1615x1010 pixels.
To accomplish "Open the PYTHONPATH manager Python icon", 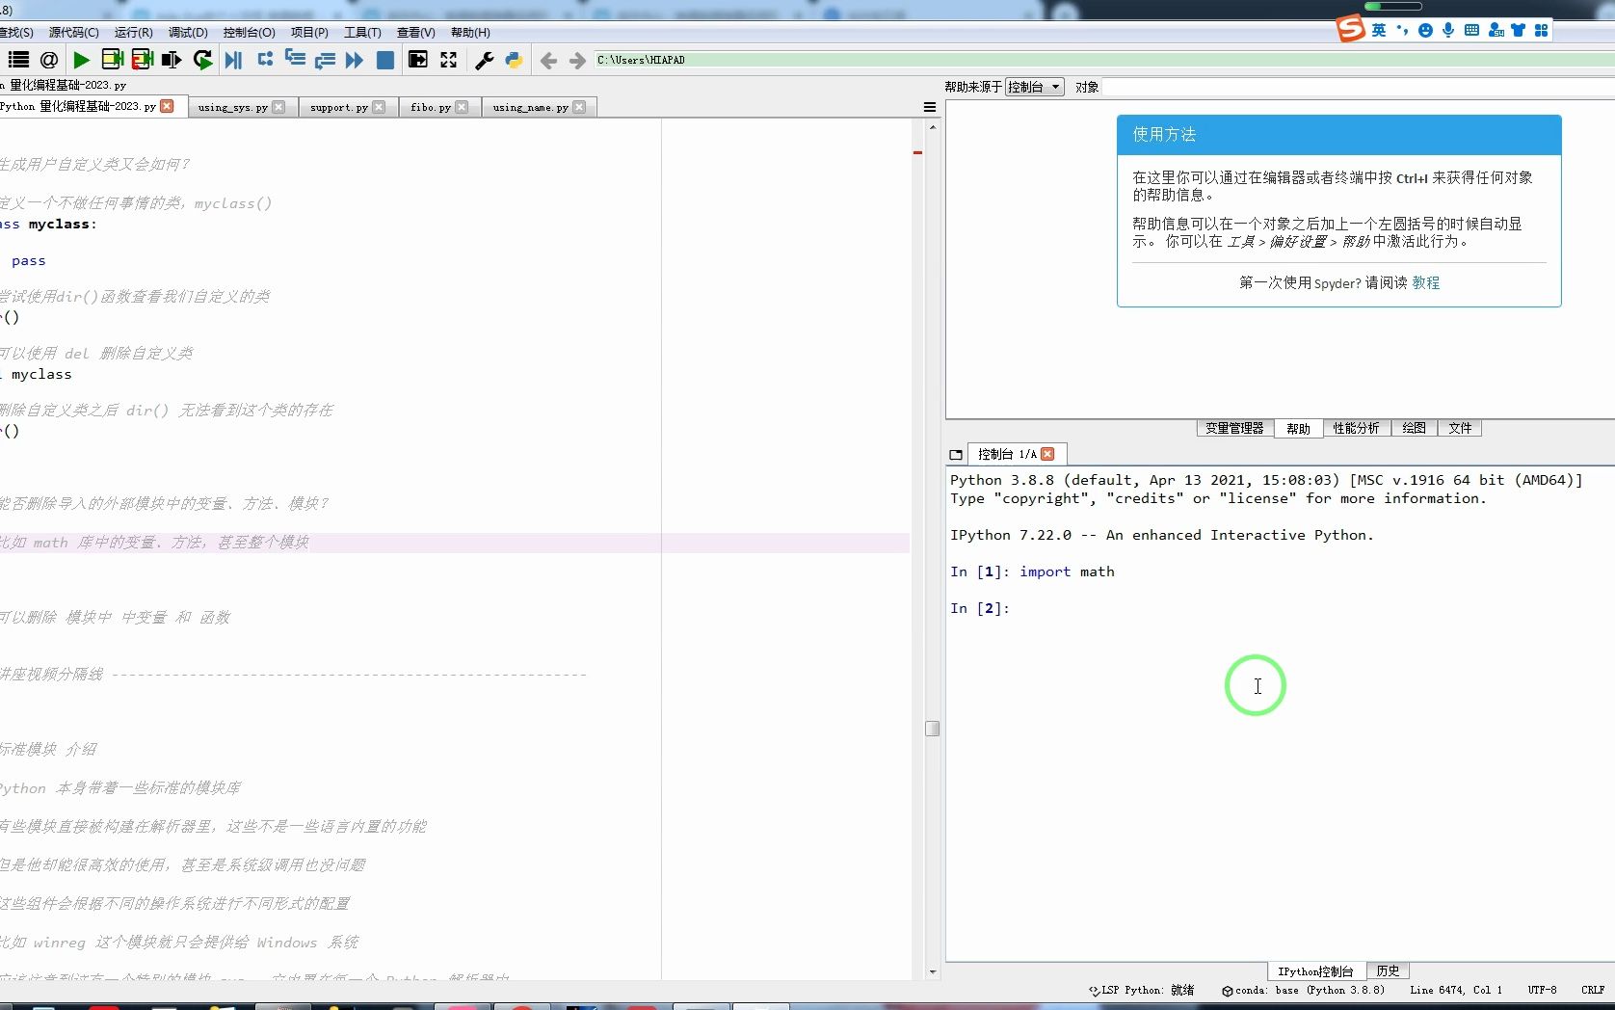I will (514, 60).
